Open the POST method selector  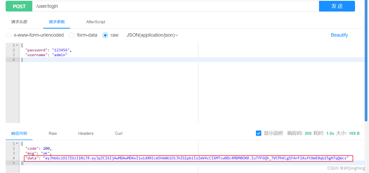[x=19, y=6]
